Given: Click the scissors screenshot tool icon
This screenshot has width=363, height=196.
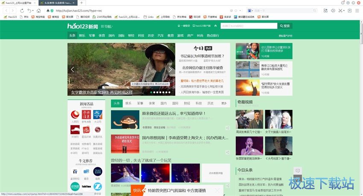Looking at the screenshot, I should pyautogui.click(x=340, y=11).
